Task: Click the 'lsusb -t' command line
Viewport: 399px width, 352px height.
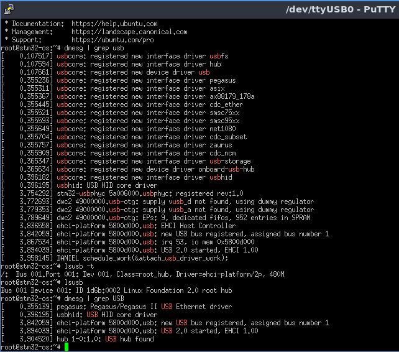Action: point(47,266)
